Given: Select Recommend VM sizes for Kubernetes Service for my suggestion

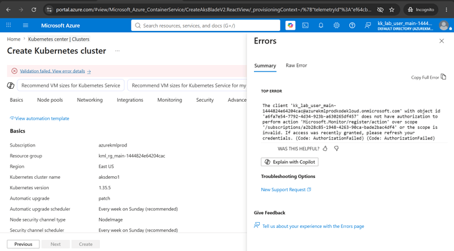Looking at the screenshot, I should pos(187,85).
